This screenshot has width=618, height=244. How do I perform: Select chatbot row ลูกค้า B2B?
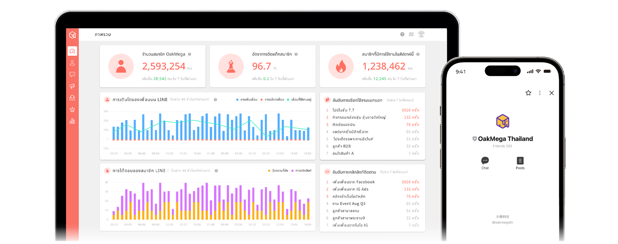pos(373,146)
